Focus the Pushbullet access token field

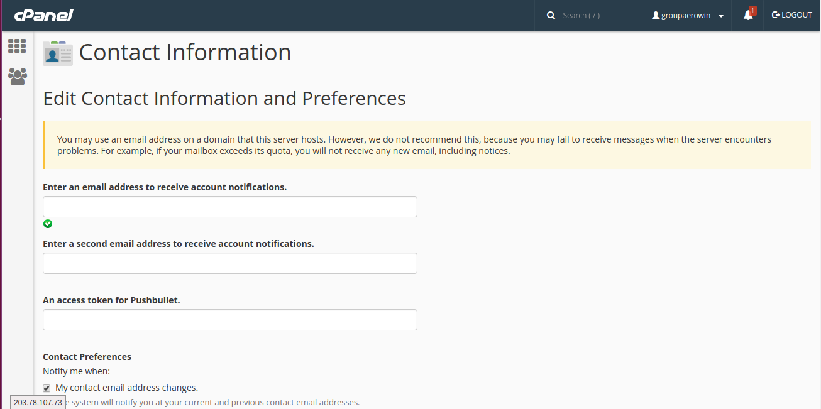(229, 320)
